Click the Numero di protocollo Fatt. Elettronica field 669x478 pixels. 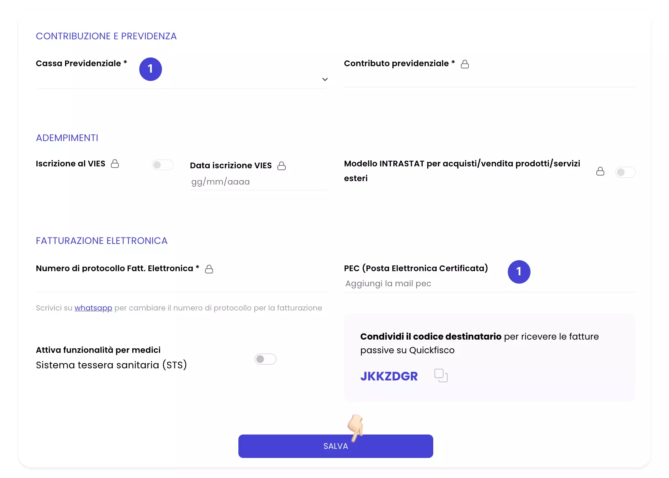(x=182, y=284)
